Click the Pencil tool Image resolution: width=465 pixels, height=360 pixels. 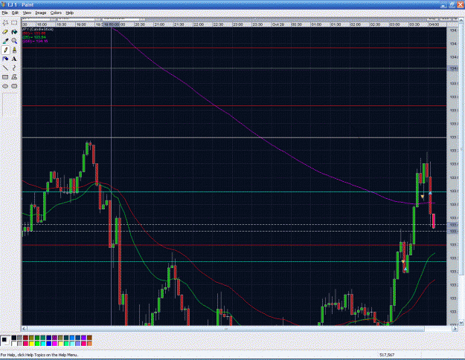click(x=5, y=50)
